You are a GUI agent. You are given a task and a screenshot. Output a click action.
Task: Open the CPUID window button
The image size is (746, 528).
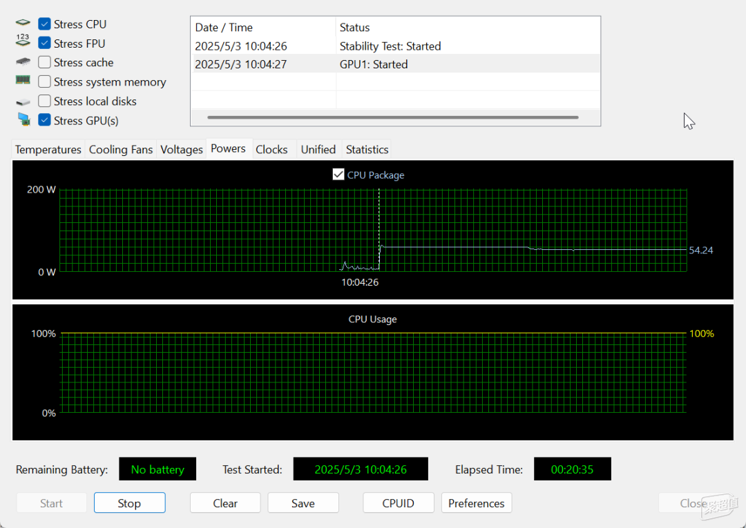[399, 503]
